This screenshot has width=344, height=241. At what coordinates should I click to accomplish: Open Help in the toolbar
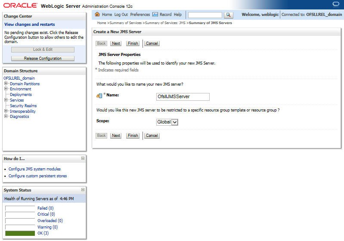pyautogui.click(x=178, y=15)
